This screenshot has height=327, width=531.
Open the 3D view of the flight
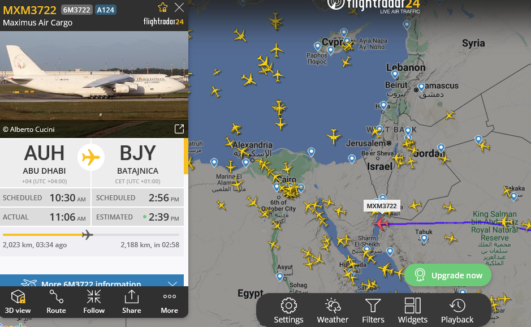coord(18,302)
